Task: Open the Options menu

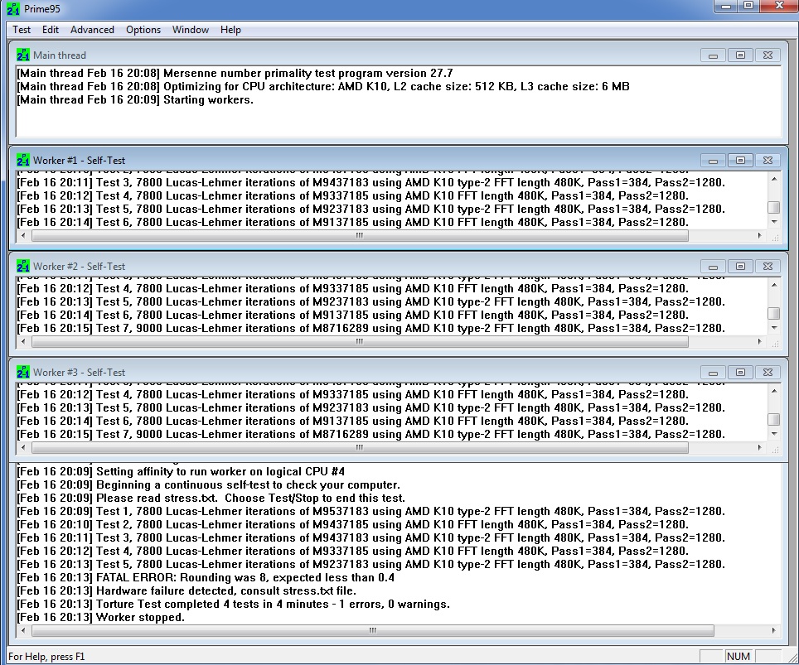Action: (143, 30)
